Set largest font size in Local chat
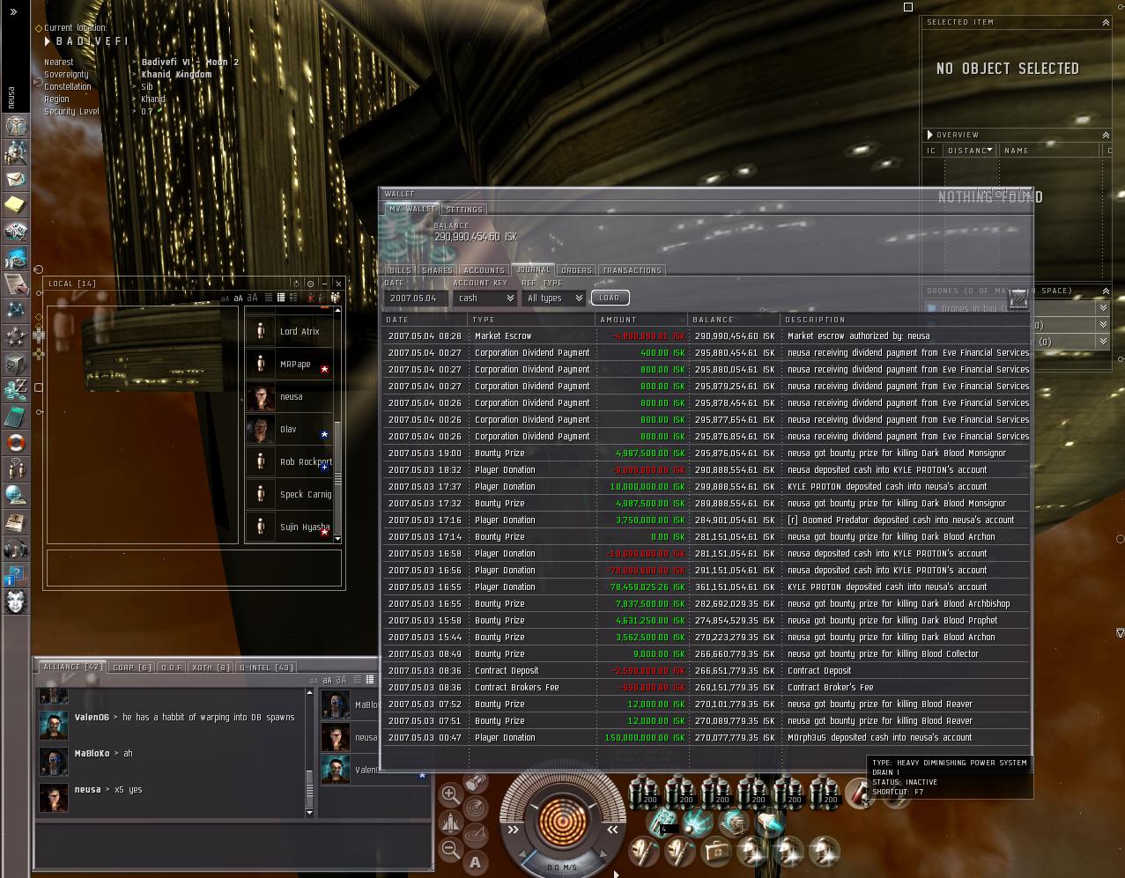The image size is (1125, 878). (252, 298)
